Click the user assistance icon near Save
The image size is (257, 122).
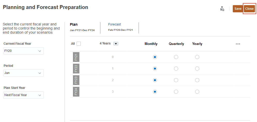[x=222, y=9]
